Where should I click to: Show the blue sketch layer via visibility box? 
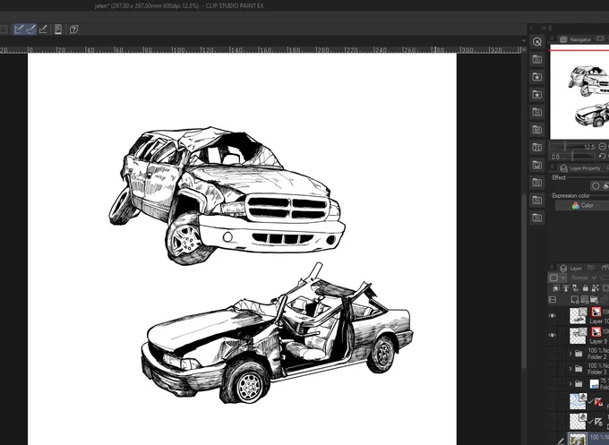coord(553,401)
